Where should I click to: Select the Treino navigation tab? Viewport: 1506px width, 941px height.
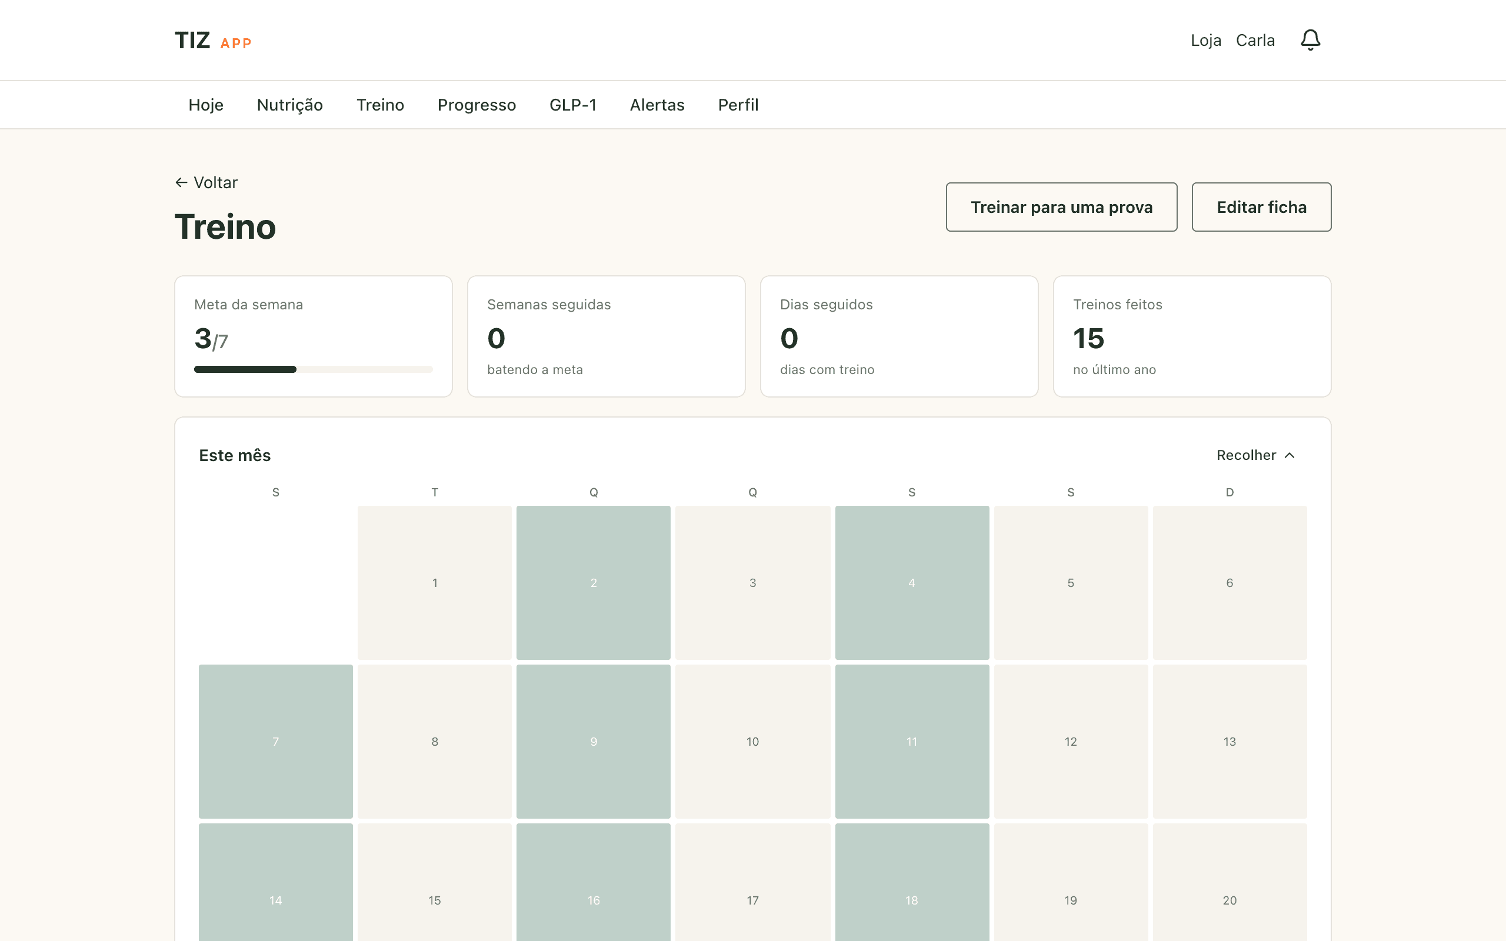point(380,105)
